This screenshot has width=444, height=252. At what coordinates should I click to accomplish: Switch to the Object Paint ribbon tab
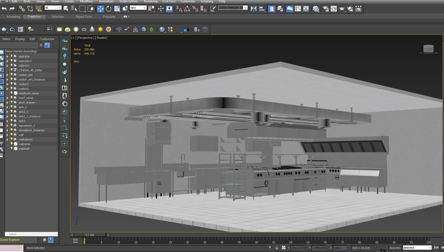tap(84, 17)
